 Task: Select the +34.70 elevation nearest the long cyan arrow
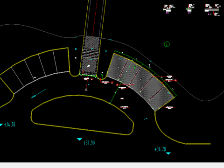(x=10, y=125)
